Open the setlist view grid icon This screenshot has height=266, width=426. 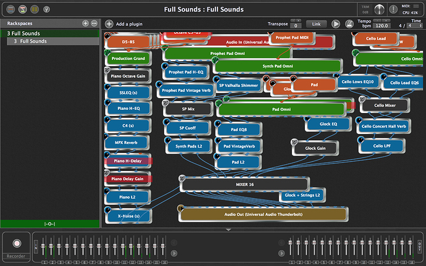click(35, 9)
